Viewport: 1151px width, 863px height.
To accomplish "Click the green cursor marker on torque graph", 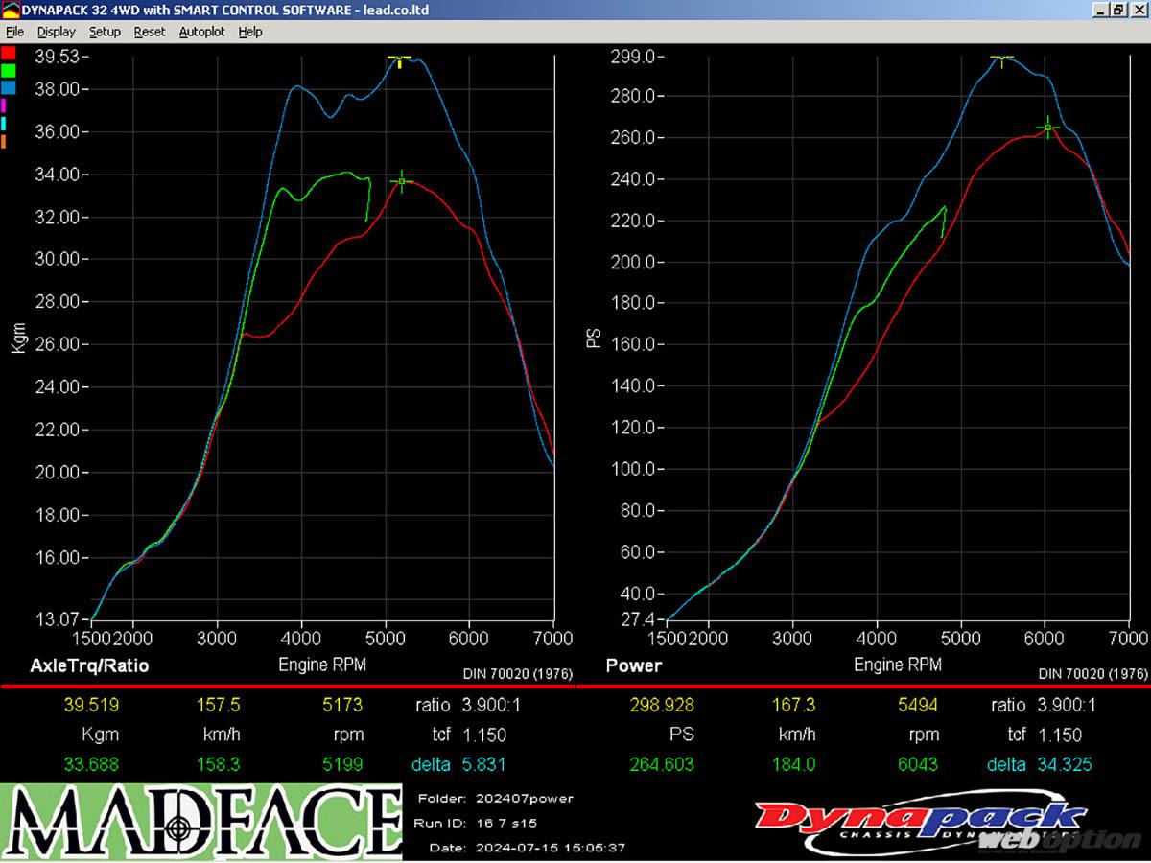I will point(402,180).
